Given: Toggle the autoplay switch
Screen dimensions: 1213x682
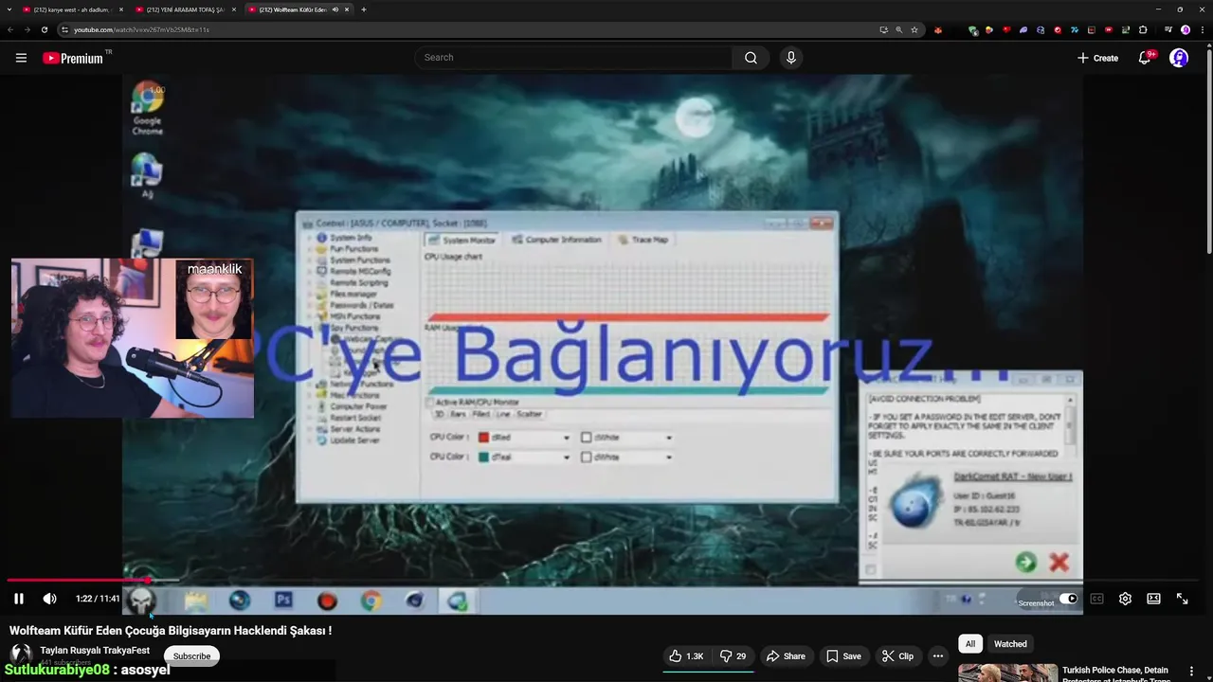Looking at the screenshot, I should point(1068,599).
